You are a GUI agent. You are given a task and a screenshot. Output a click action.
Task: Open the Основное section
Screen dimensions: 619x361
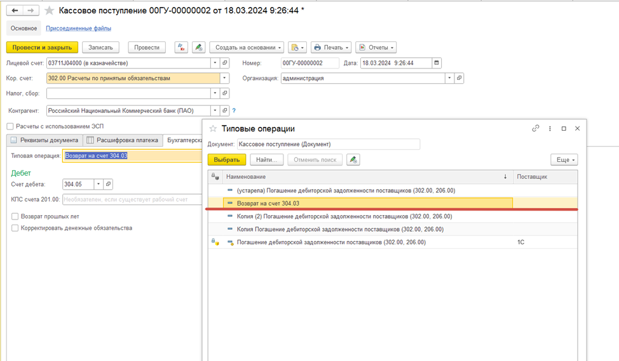[x=24, y=29]
